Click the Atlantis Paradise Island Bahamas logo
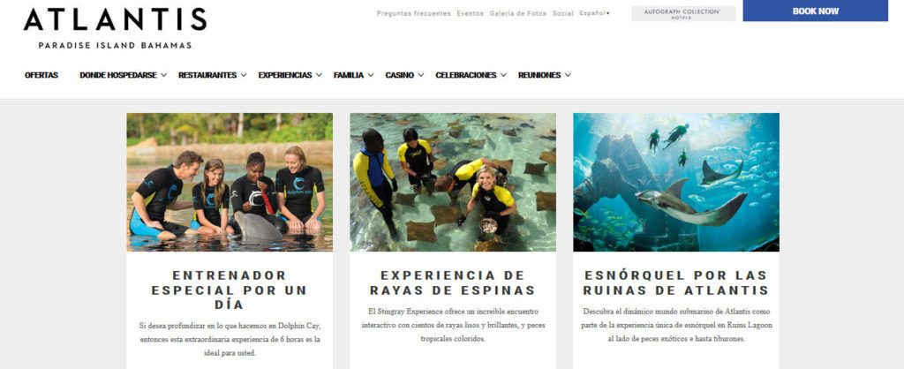Image resolution: width=904 pixels, height=369 pixels. tap(115, 28)
